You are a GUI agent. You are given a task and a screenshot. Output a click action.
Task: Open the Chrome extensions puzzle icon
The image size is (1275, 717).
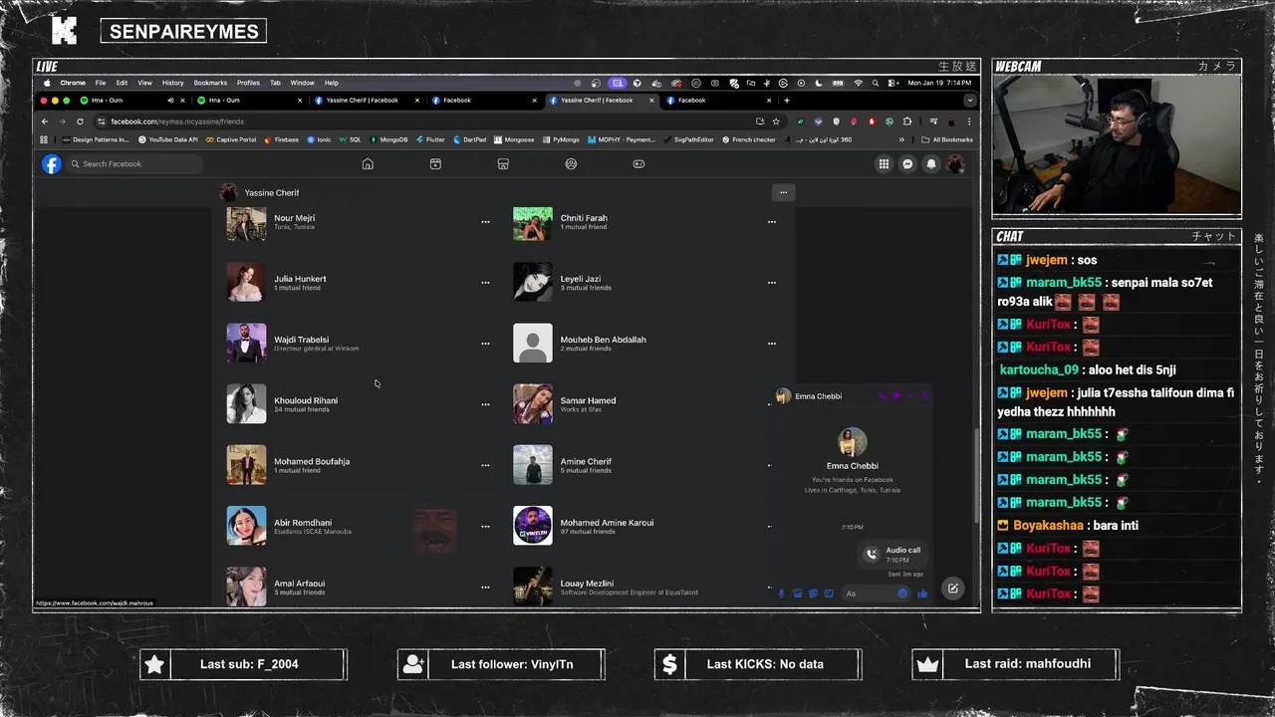click(x=906, y=121)
